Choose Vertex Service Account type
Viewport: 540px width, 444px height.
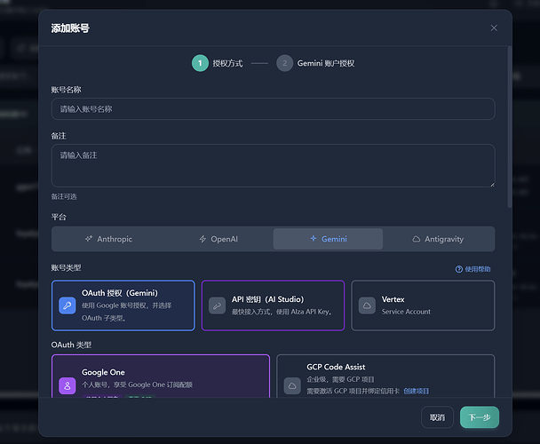[x=423, y=305]
